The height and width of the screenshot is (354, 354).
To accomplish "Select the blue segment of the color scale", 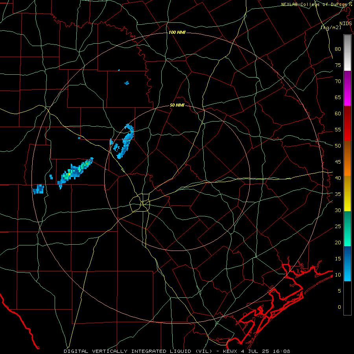I will tap(347, 264).
